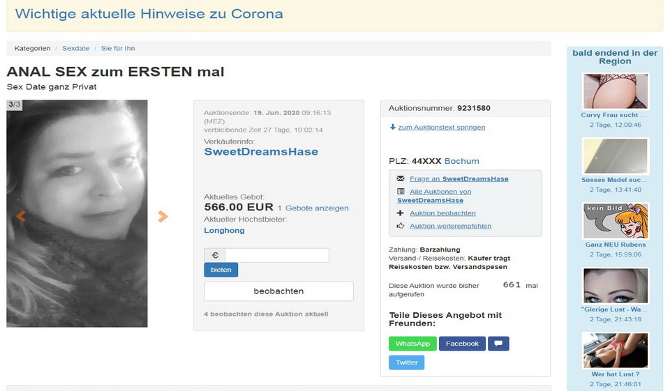Image resolution: width=670 pixels, height=391 pixels.
Task: Open the Wichtige aktuelle Hinweise zu Corona notice
Action: pos(149,14)
